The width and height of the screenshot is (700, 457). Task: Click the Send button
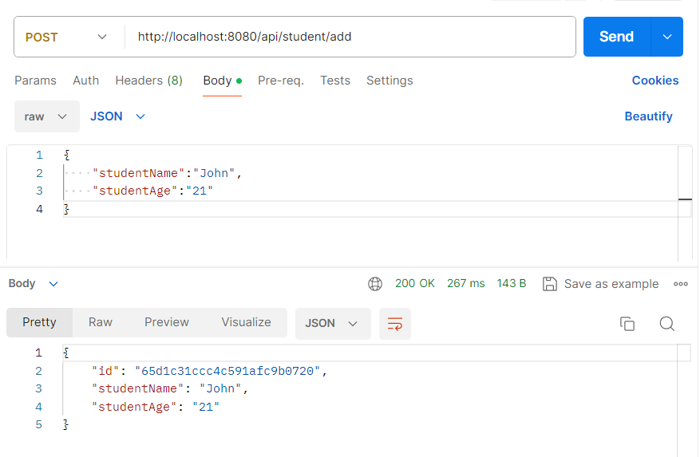(616, 37)
